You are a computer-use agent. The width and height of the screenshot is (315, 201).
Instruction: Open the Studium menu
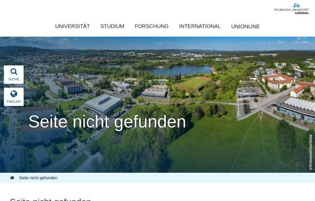[112, 26]
